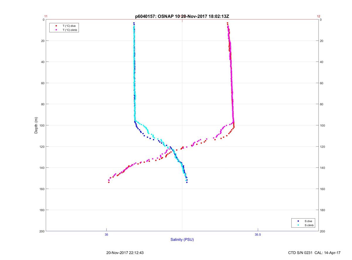Click the 20 tick on left depth axis
This screenshot has height=260, width=352.
(43, 41)
